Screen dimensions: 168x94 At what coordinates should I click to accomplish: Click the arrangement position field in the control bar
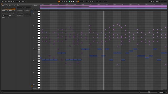pyautogui.click(x=64, y=2)
